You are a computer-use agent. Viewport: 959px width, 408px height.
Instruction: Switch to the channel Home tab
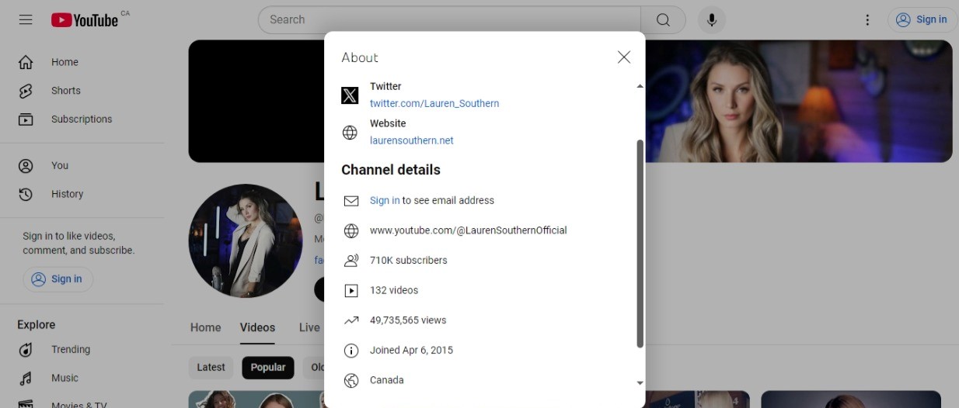(206, 327)
